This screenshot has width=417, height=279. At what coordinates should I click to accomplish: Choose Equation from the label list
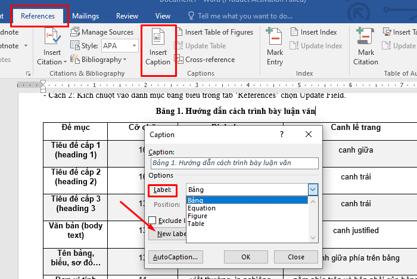click(x=201, y=208)
